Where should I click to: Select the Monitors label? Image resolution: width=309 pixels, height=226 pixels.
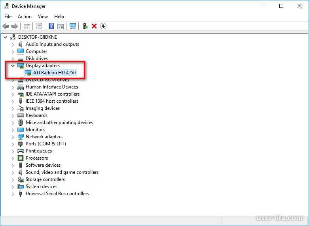[35, 130]
